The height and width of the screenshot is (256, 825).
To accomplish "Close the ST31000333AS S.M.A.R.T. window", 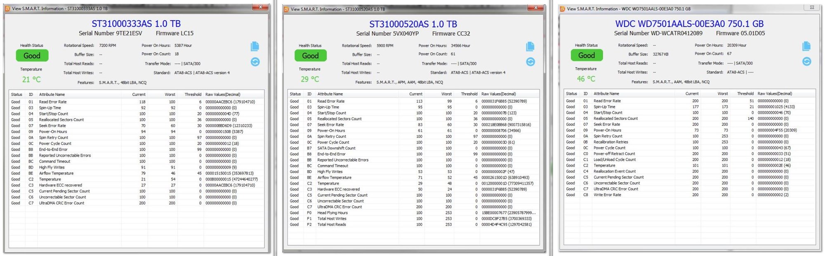I will (260, 7).
